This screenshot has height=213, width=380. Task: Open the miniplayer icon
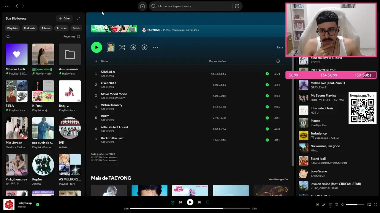(369, 205)
